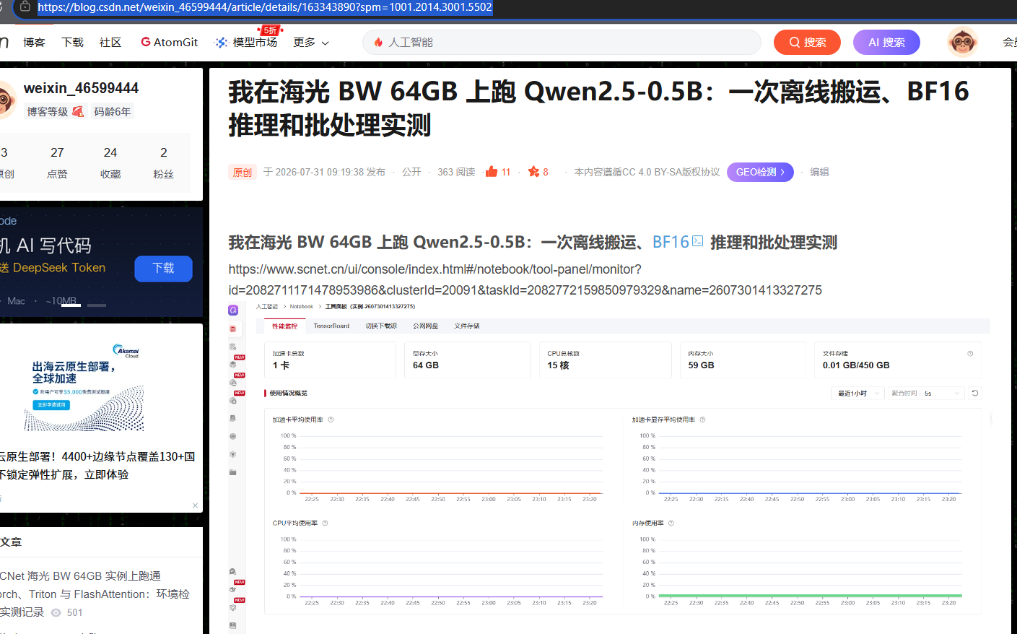
Task: Click the purple logo icon atop the console sidebar
Action: click(233, 310)
